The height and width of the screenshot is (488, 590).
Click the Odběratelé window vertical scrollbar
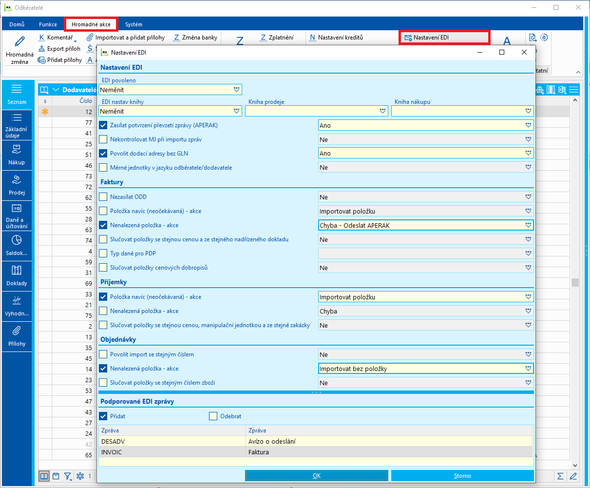tap(575, 283)
